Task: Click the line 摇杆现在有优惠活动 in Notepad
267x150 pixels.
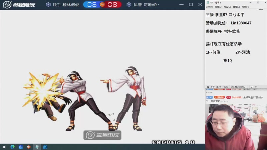Action: [224, 44]
